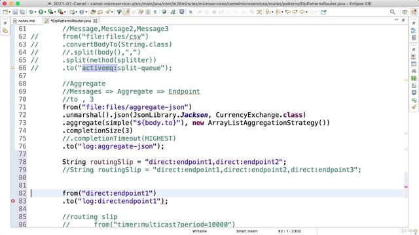The width and height of the screenshot is (419, 235).
Task: Open the Back history dropdown arrow
Action: [306, 12]
